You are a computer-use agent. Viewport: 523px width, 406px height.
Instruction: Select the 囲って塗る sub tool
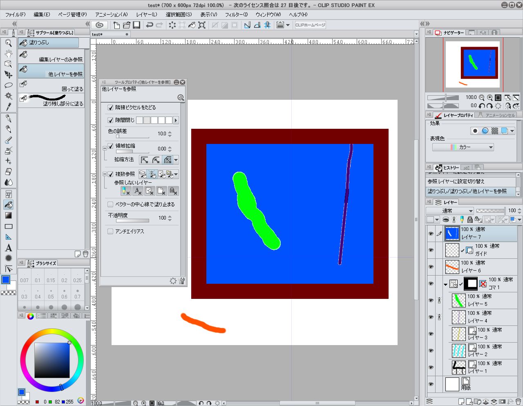(x=51, y=86)
